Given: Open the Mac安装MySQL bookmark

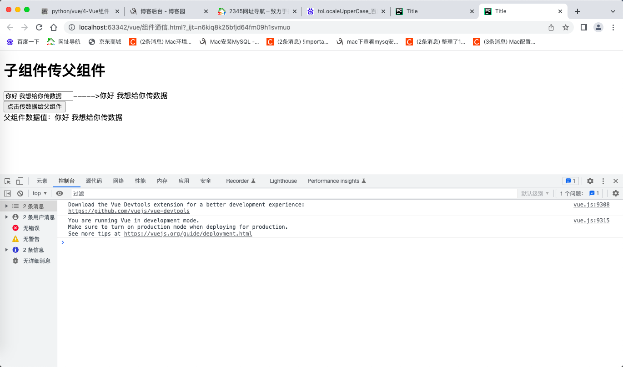Looking at the screenshot, I should point(229,42).
